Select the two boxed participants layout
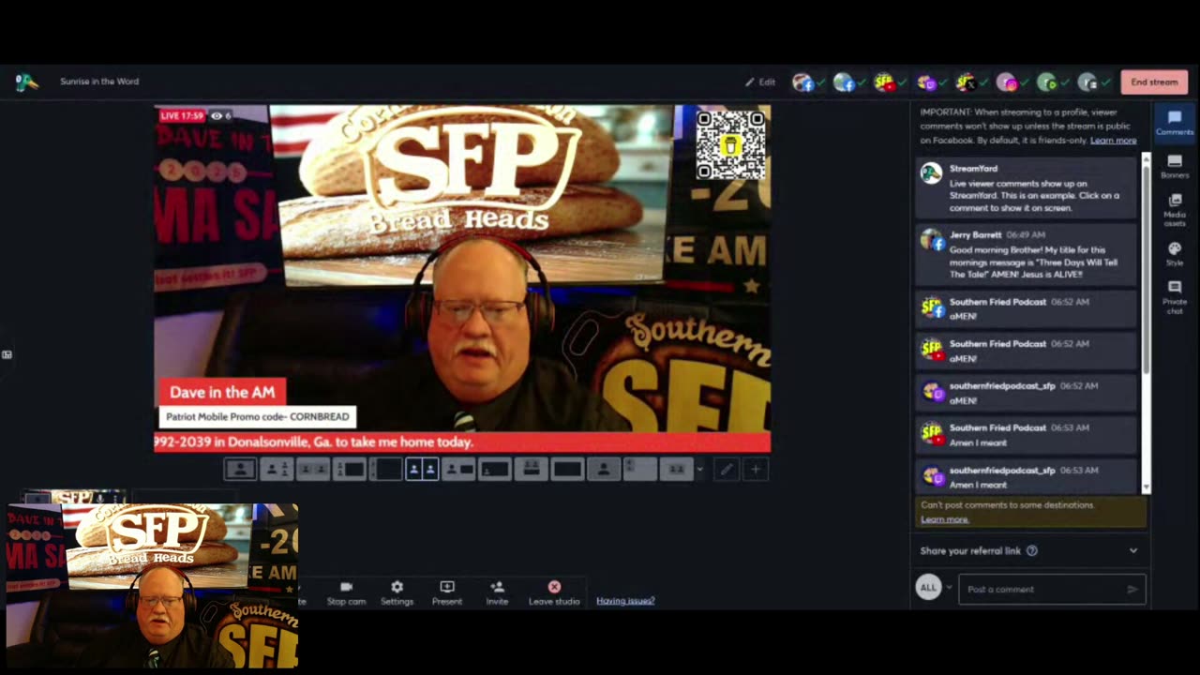The image size is (1200, 675). click(312, 469)
